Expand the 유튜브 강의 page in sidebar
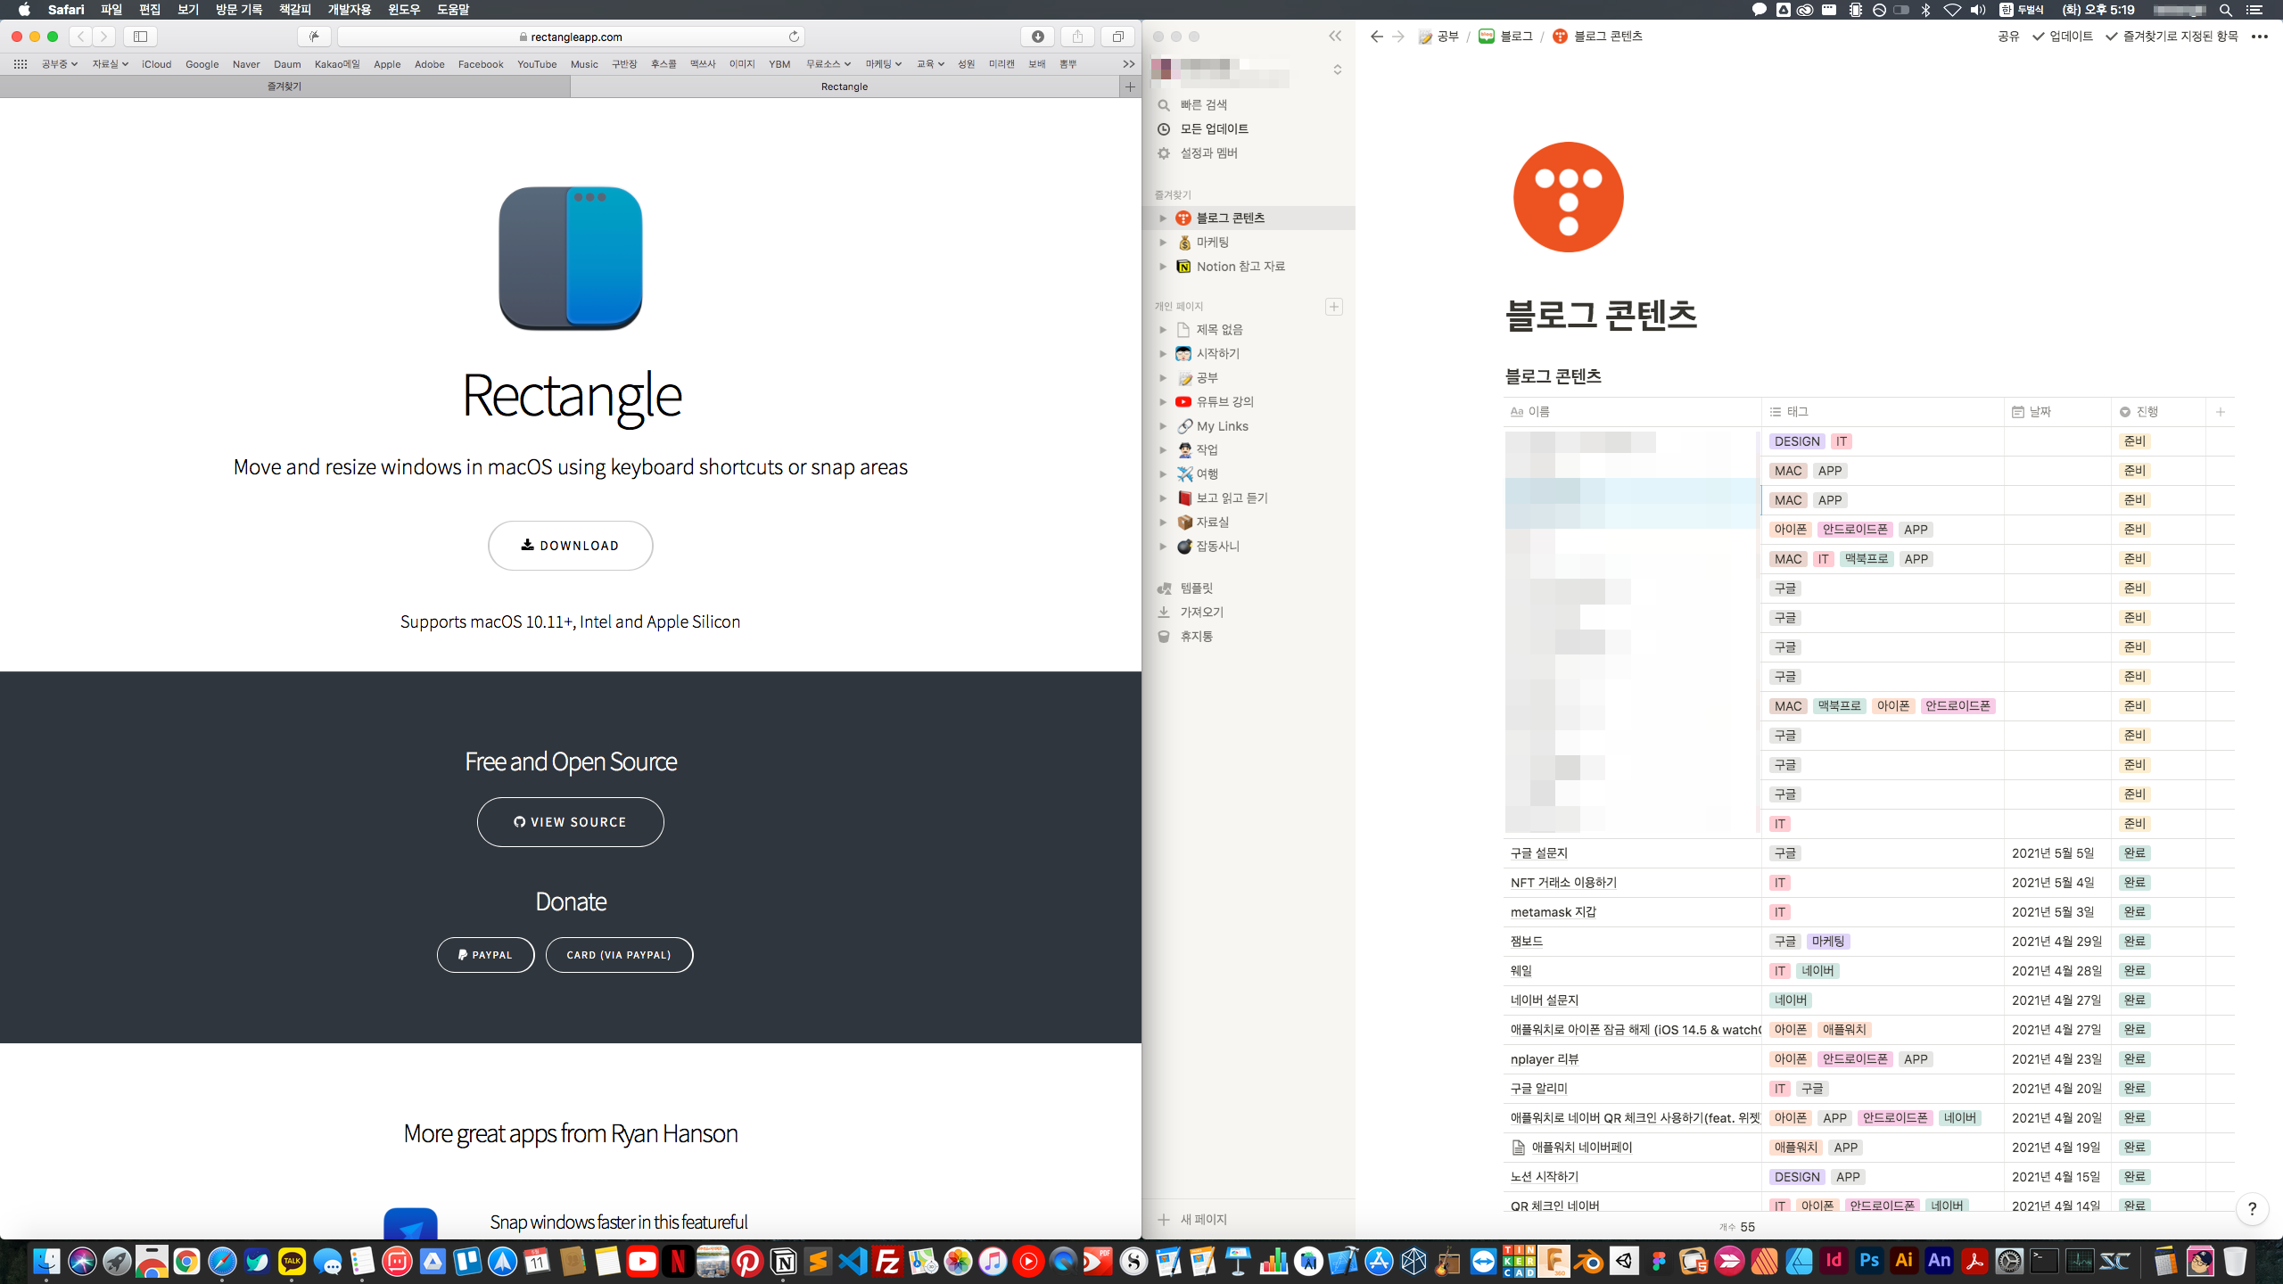 (x=1163, y=402)
